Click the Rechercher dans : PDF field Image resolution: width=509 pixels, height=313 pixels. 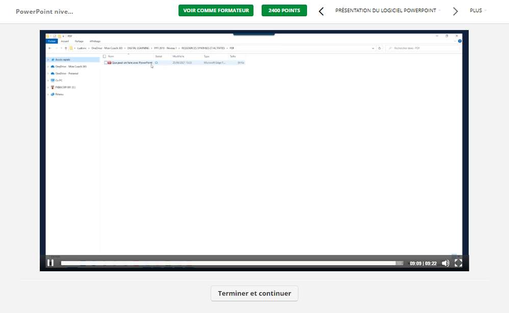[x=423, y=48]
